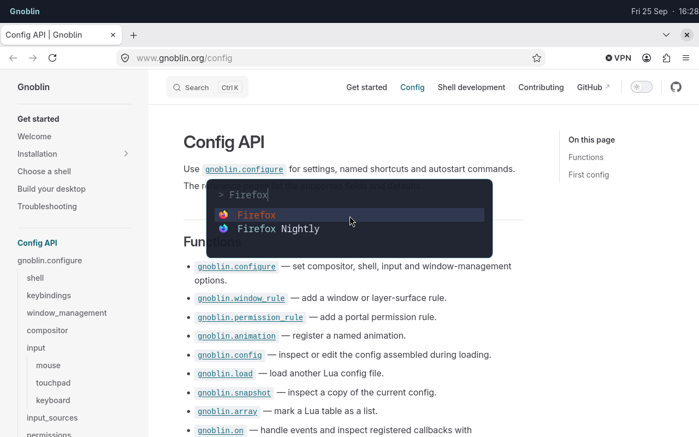This screenshot has height=437, width=699.
Task: Open the account profile icon
Action: [x=647, y=58]
